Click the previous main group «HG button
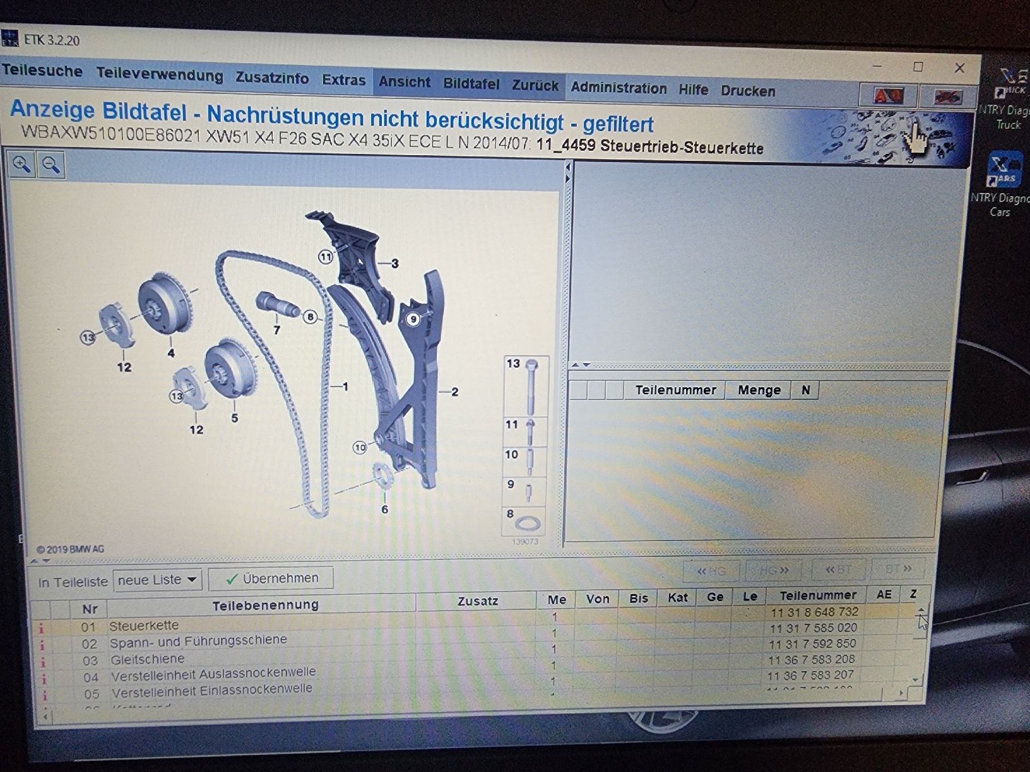1030x772 pixels. coord(711,571)
